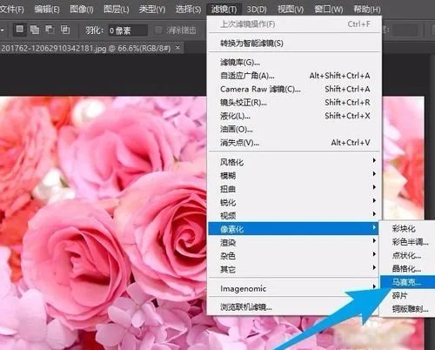The image size is (435, 350).
Task: Select 点状化... in the pixelate submenu
Action: click(x=407, y=255)
